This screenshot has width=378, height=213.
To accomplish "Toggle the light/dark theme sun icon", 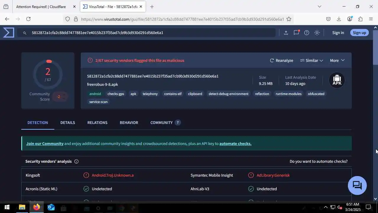I will [x=317, y=33].
